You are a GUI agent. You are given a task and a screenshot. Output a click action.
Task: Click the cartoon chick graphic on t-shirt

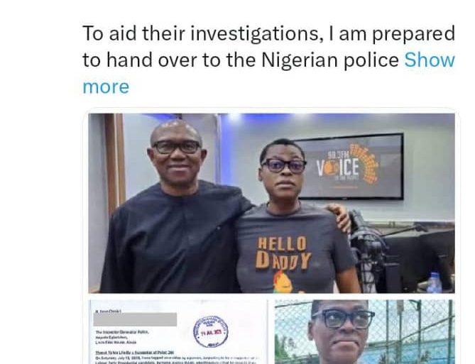pos(283,282)
